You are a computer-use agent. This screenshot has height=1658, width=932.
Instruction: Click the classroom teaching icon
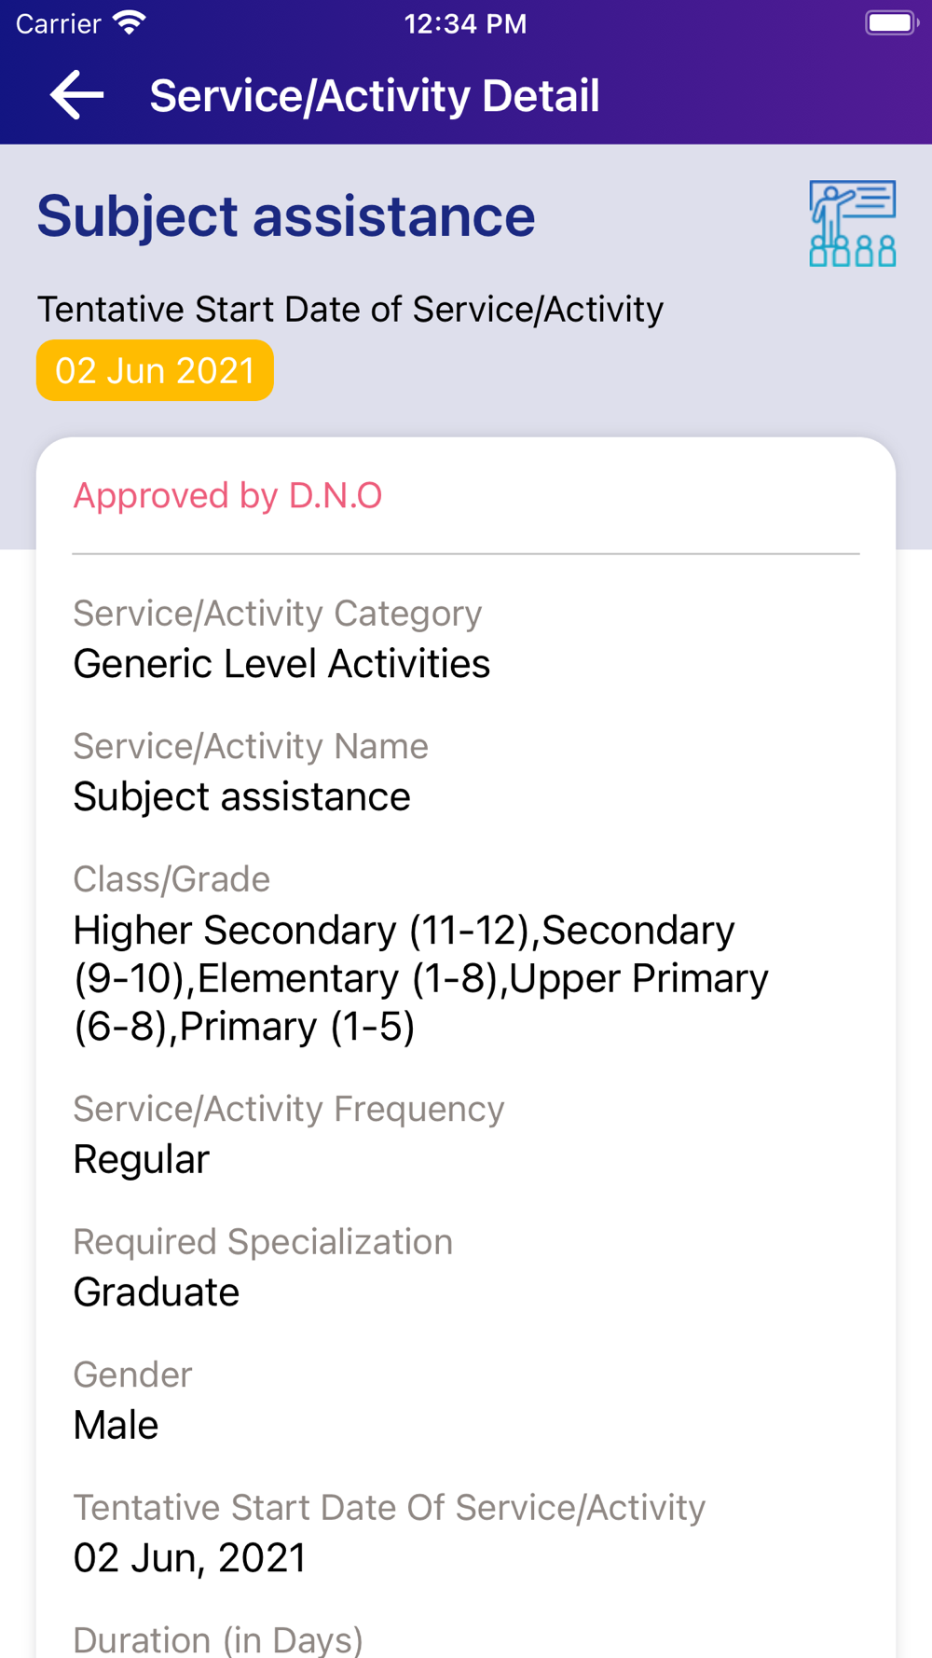click(x=852, y=224)
